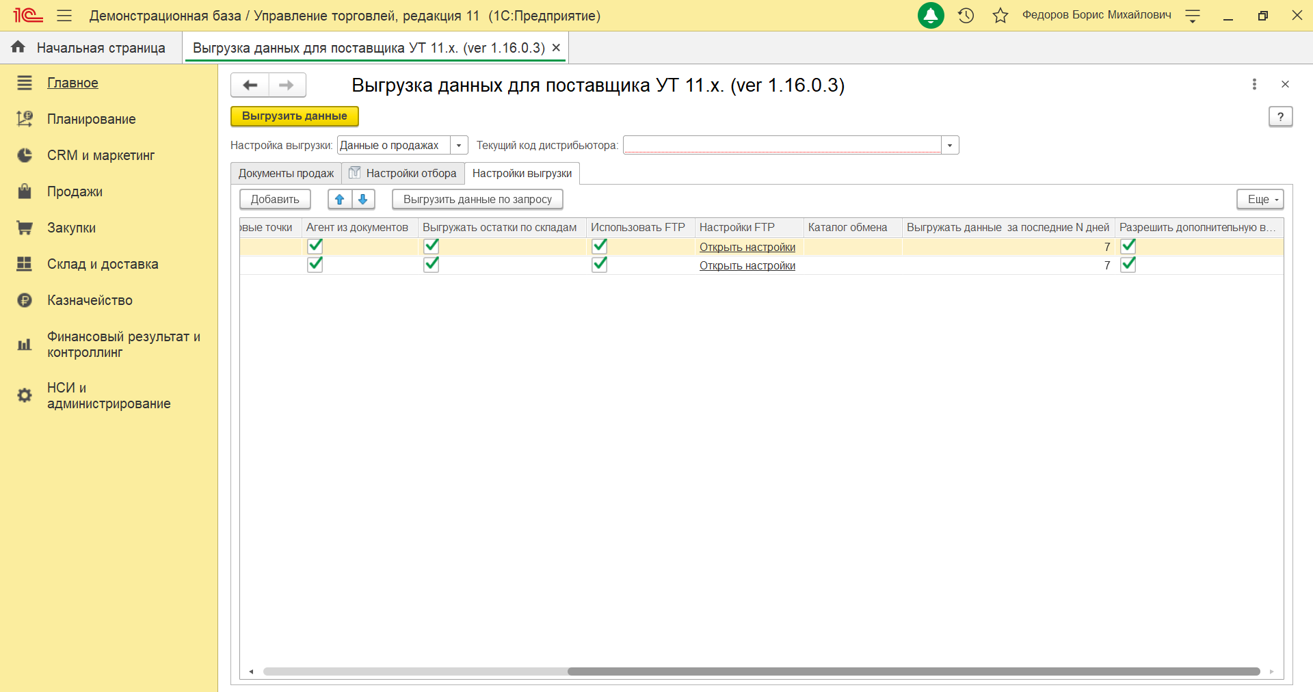Go back with the left arrow button
Screen dimensions: 1313x692
[x=250, y=85]
